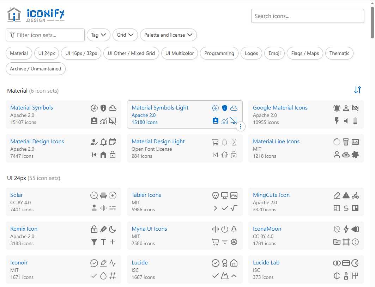Open the options menu on Material Symbols Light
This screenshot has width=375, height=287.
tap(241, 126)
